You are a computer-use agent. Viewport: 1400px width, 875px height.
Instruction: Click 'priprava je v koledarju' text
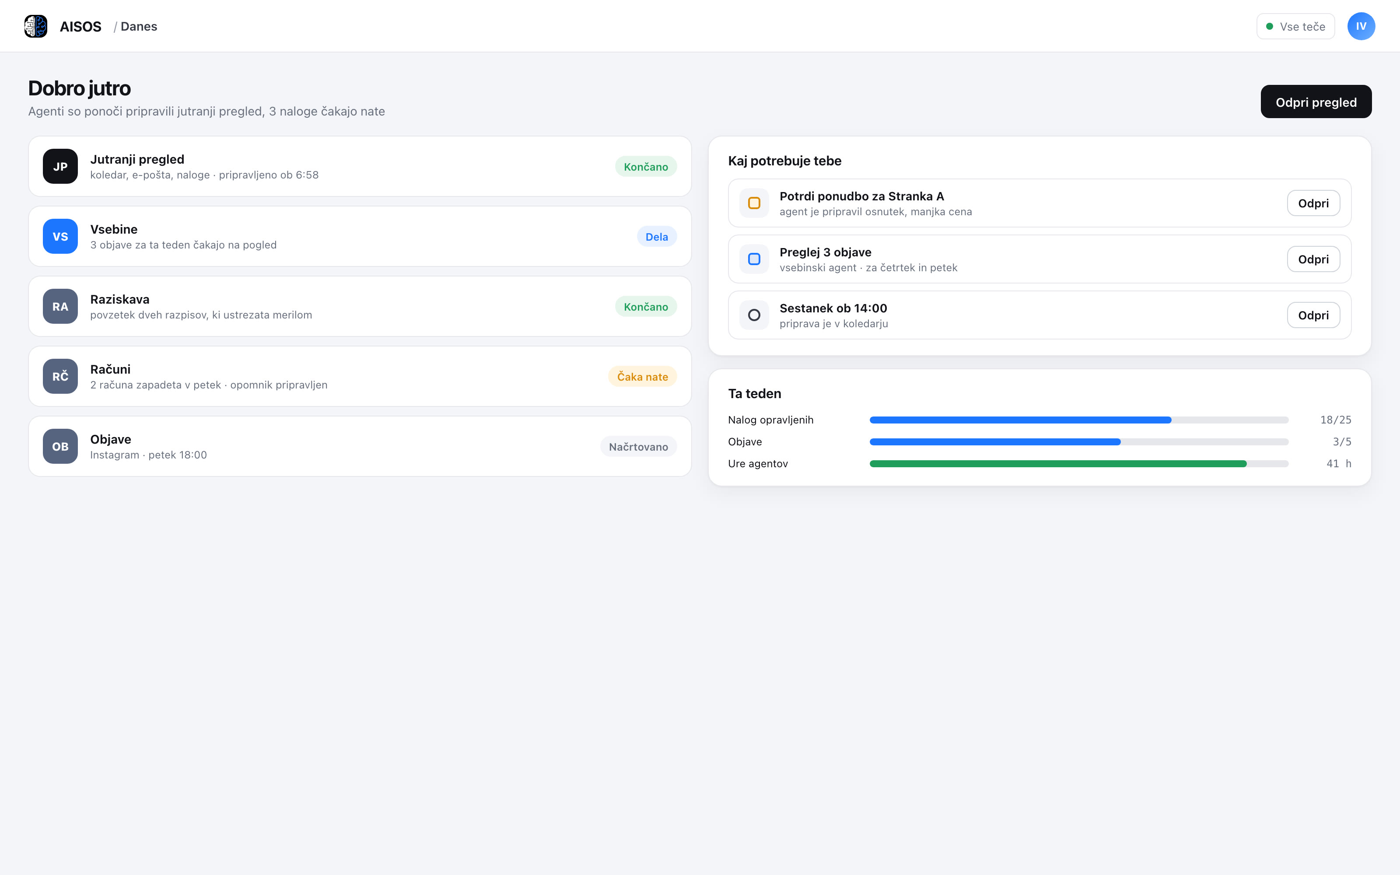point(833,323)
